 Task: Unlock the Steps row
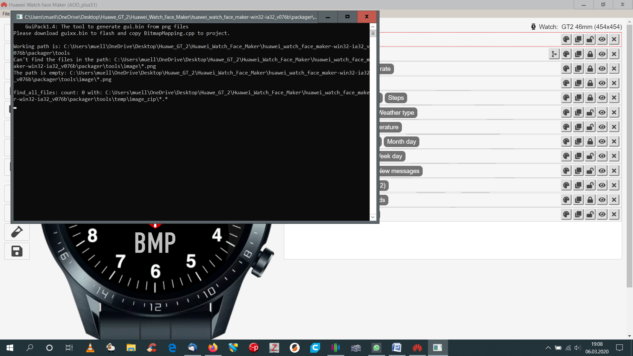(590, 98)
